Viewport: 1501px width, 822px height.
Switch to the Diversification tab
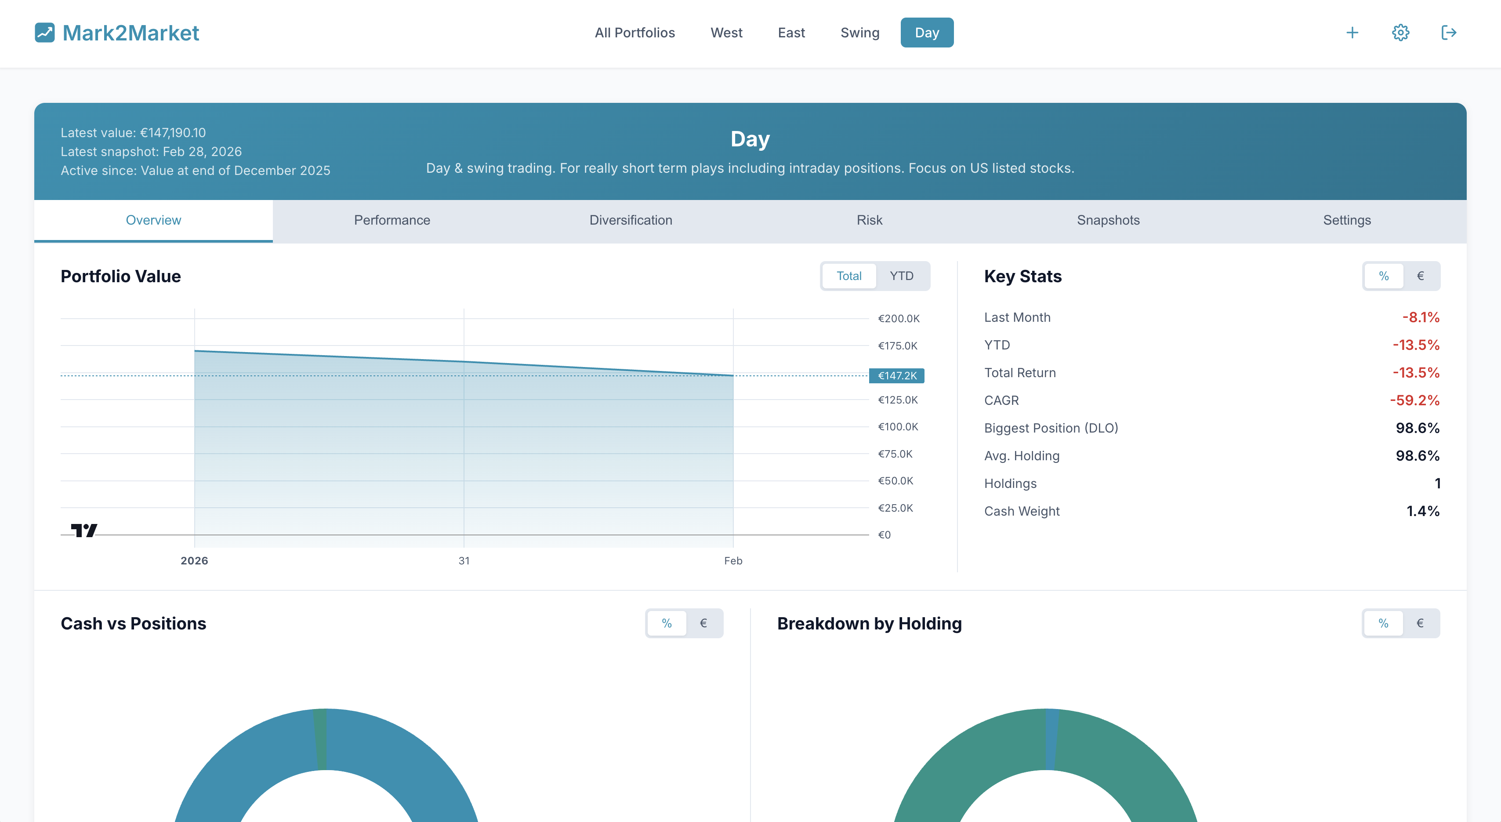(x=631, y=220)
